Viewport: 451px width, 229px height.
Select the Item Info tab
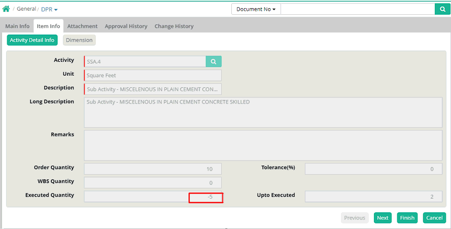tap(48, 26)
